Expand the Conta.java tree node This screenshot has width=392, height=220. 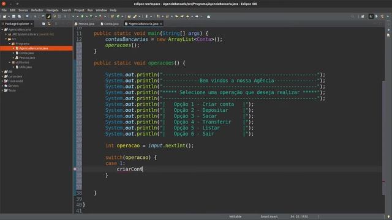tap(13, 53)
